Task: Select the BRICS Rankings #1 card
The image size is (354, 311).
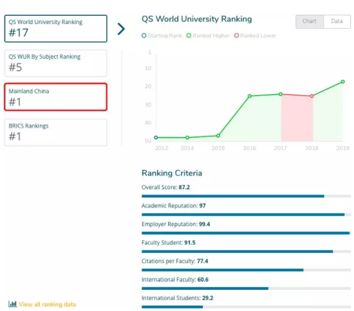Action: [x=55, y=132]
